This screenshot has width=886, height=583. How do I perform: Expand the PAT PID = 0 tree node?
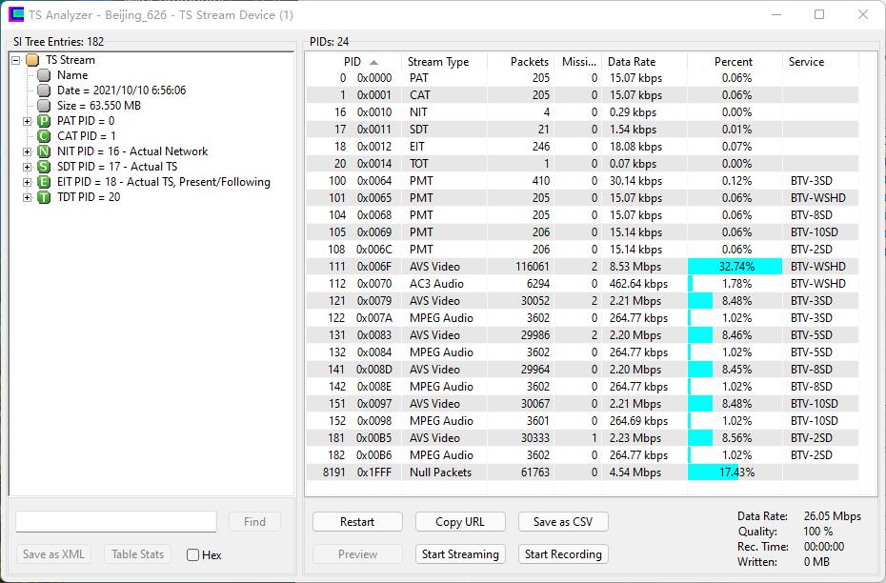pos(28,121)
